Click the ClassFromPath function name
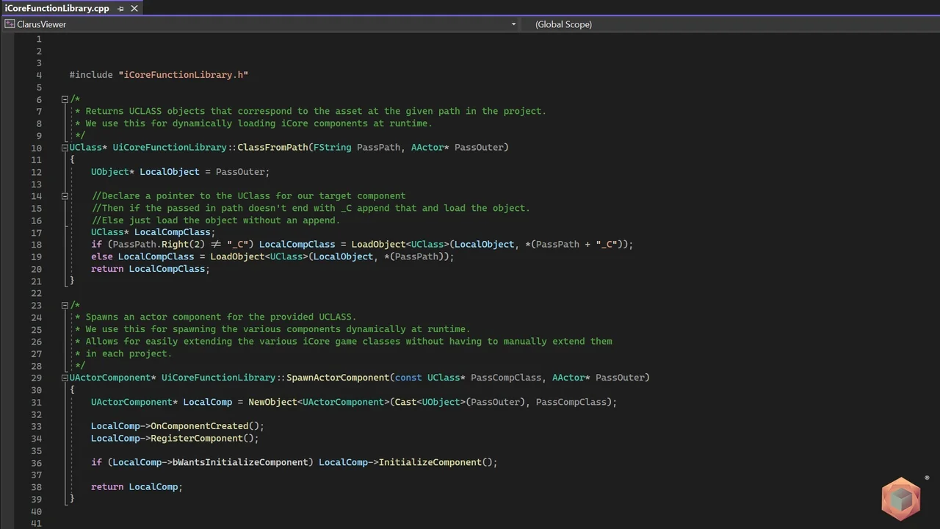 tap(272, 147)
